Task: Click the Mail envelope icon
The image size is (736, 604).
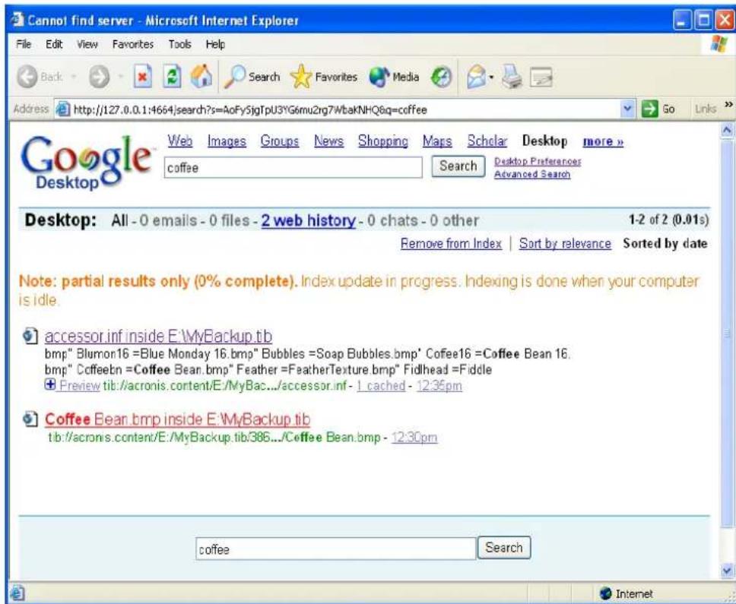Action: [x=477, y=77]
